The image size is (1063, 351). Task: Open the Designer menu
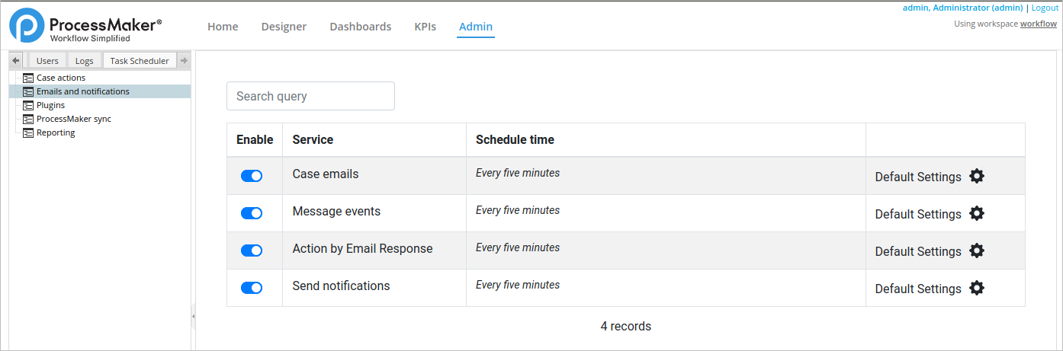coord(284,27)
